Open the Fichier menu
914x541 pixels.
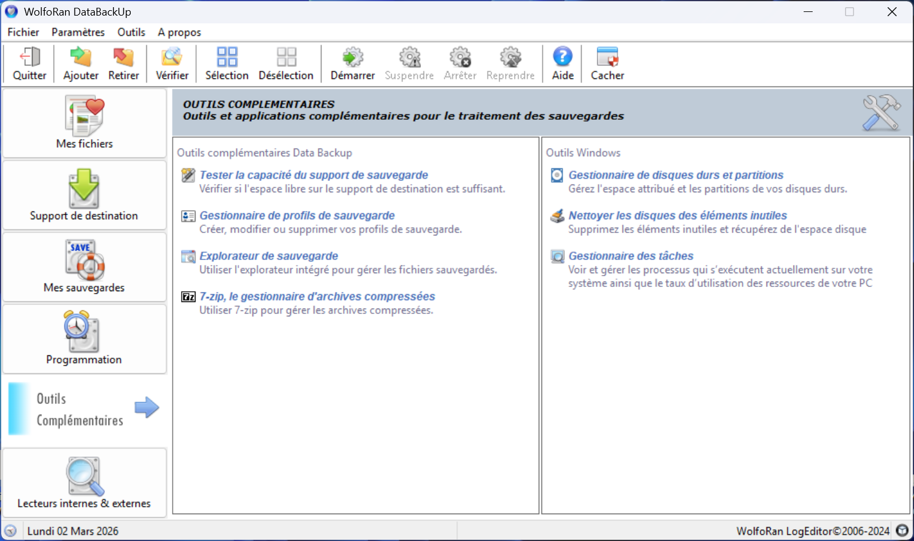23,32
